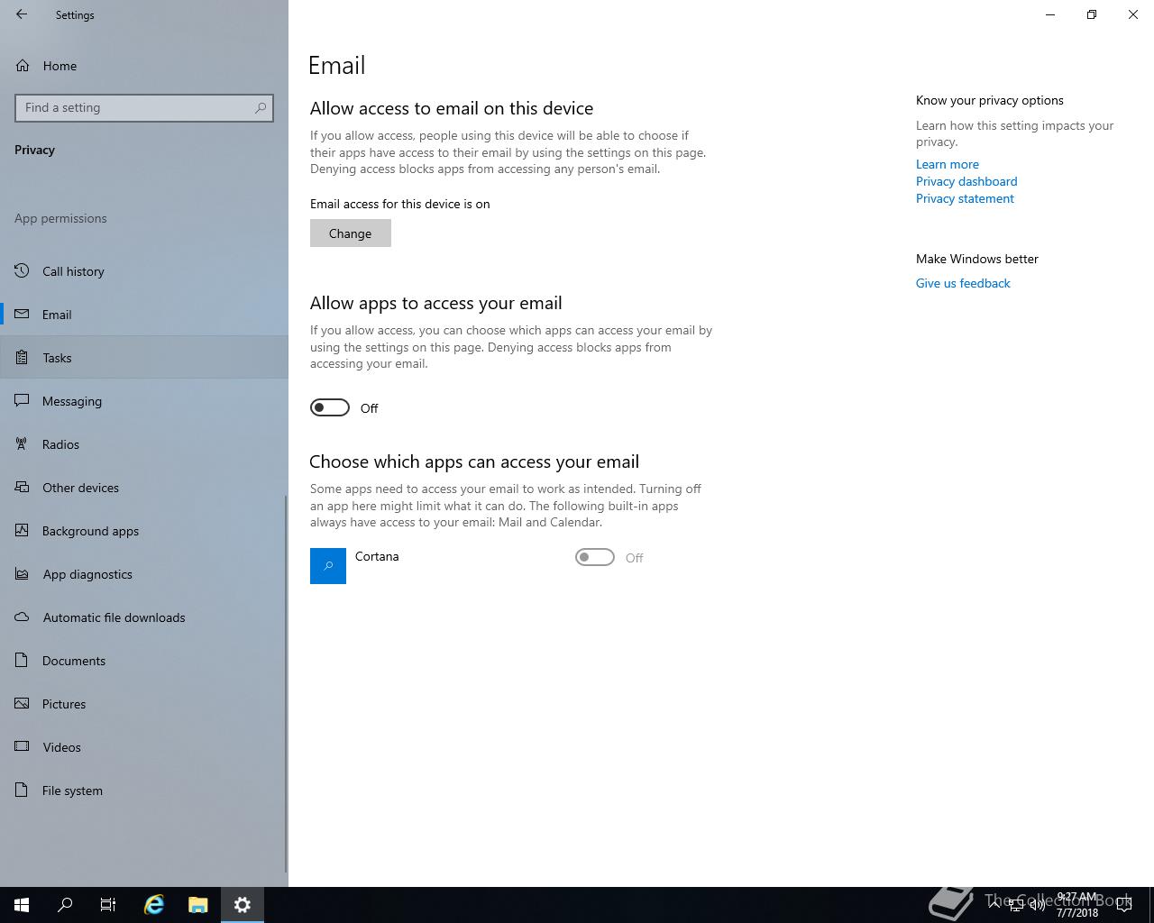
Task: Select Call history in sidebar
Action: pyautogui.click(x=144, y=271)
